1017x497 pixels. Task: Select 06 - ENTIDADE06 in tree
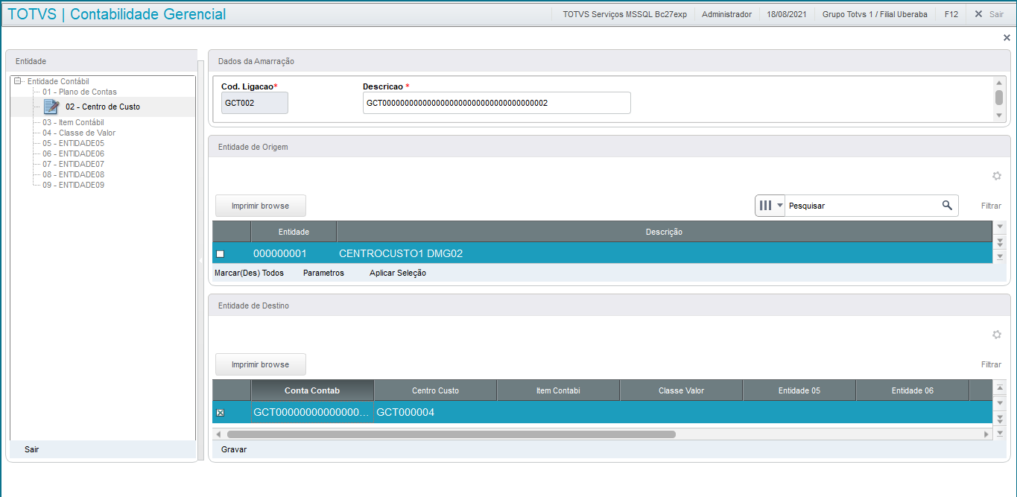tap(73, 153)
